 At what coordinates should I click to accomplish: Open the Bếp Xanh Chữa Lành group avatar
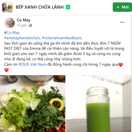7,7
